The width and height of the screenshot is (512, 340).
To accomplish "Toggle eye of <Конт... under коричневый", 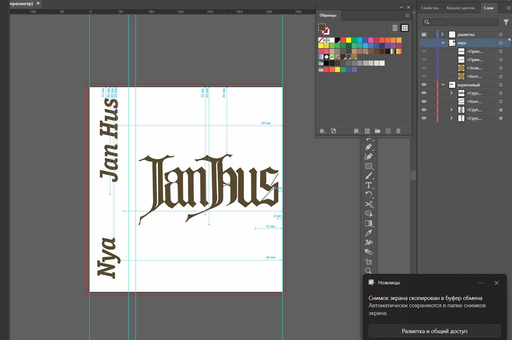I will point(424,101).
